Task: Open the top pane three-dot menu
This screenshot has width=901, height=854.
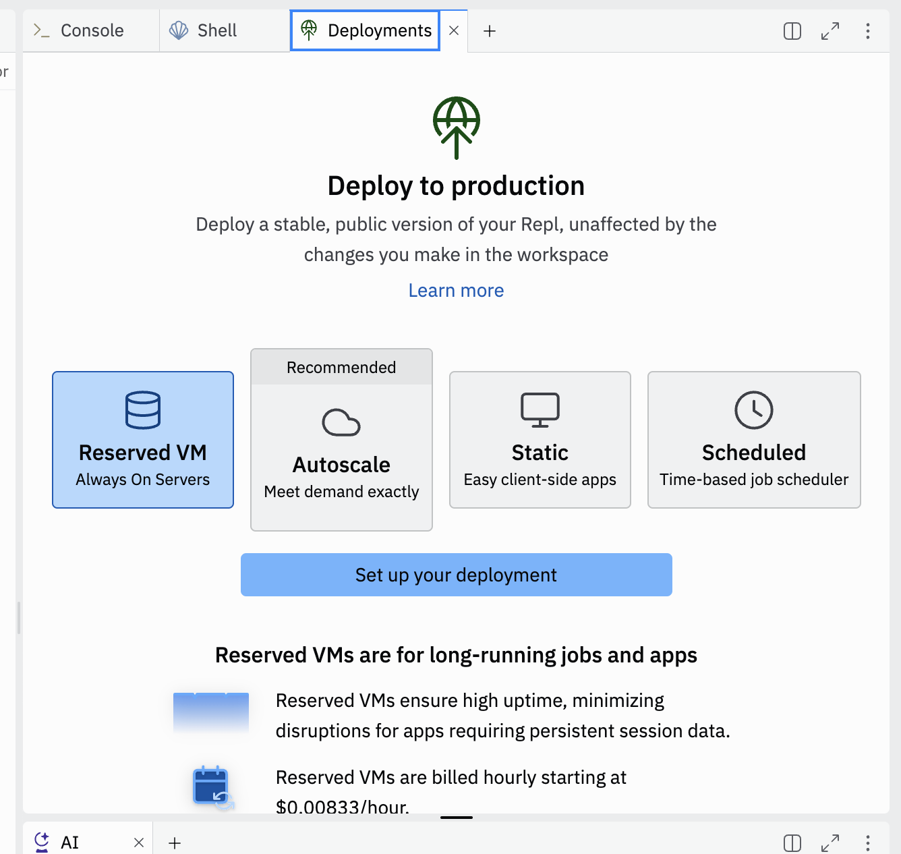Action: click(x=867, y=31)
